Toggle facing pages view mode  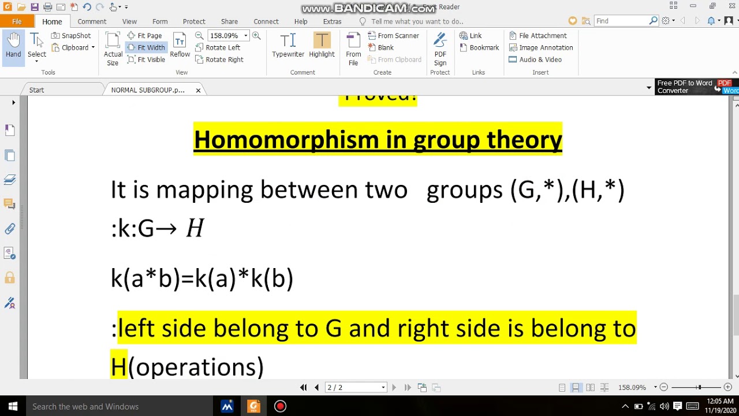pyautogui.click(x=590, y=388)
